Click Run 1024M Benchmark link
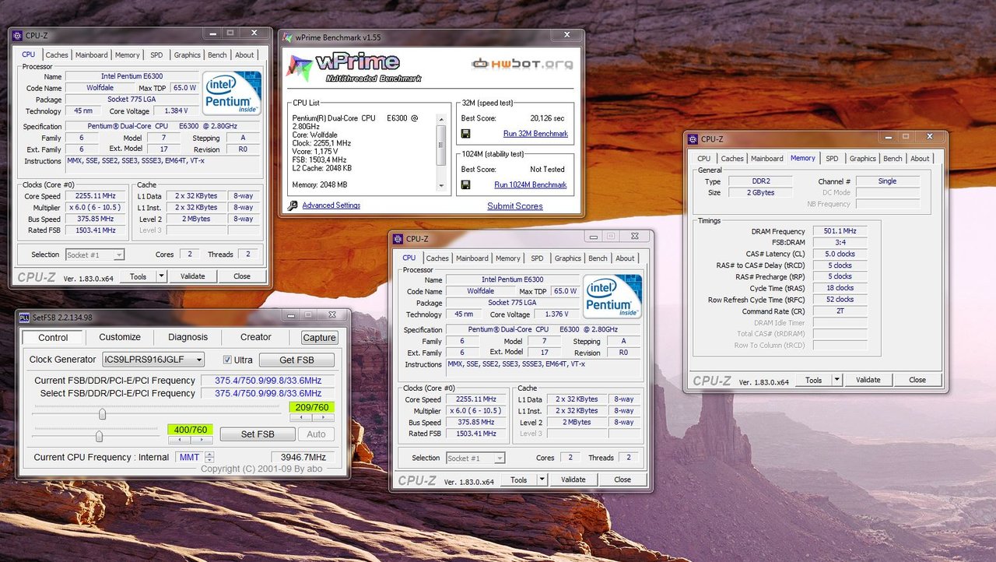The width and height of the screenshot is (996, 562). [x=531, y=185]
